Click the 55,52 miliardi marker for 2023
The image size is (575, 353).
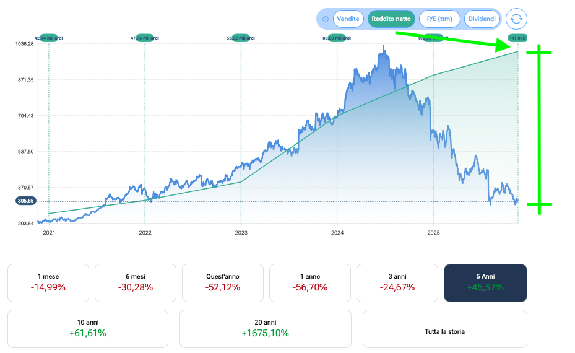pos(241,38)
